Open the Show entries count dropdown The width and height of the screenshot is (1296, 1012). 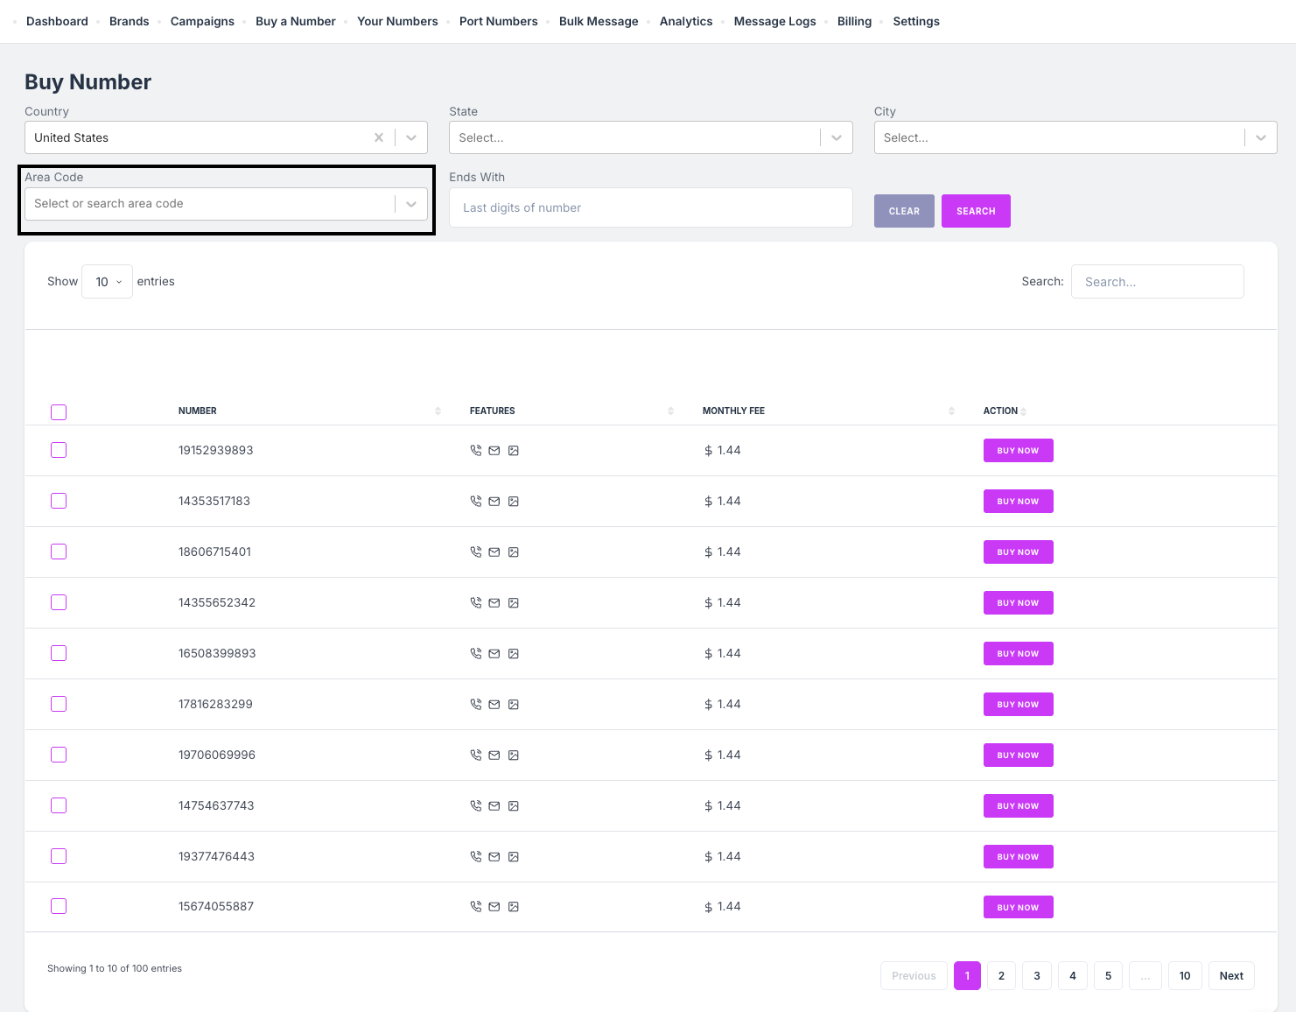(x=107, y=282)
